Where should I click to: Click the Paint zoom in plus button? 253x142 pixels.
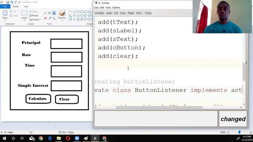[251, 133]
